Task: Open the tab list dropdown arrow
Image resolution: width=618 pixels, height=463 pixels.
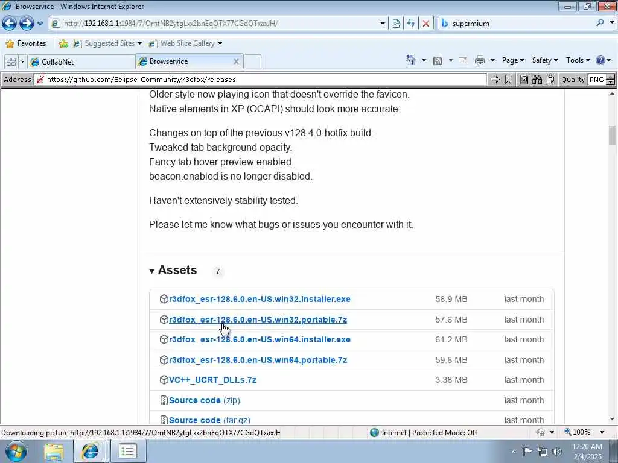Action: coord(22,62)
